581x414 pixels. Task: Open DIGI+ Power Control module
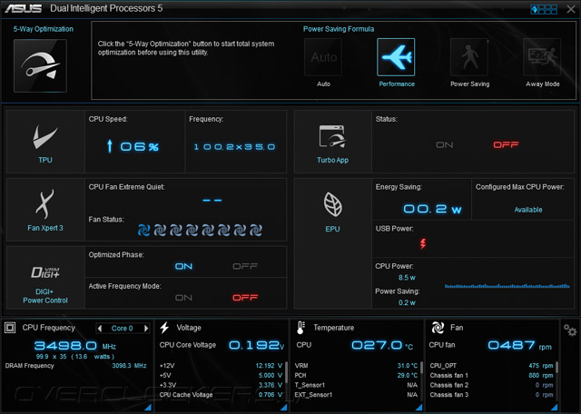[45, 277]
